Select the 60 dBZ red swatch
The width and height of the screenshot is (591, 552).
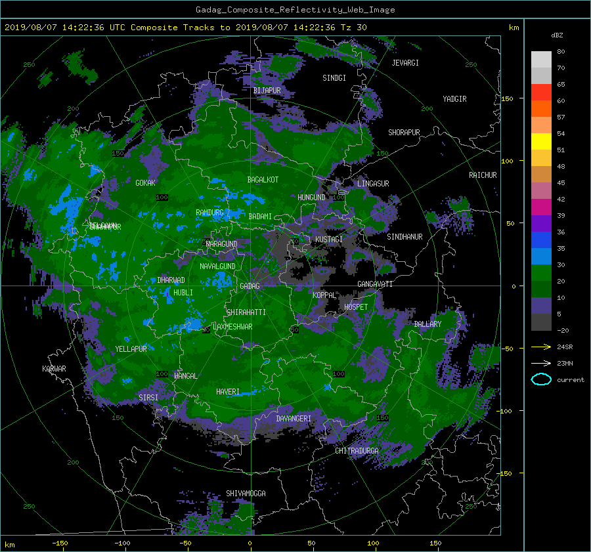[x=541, y=93]
